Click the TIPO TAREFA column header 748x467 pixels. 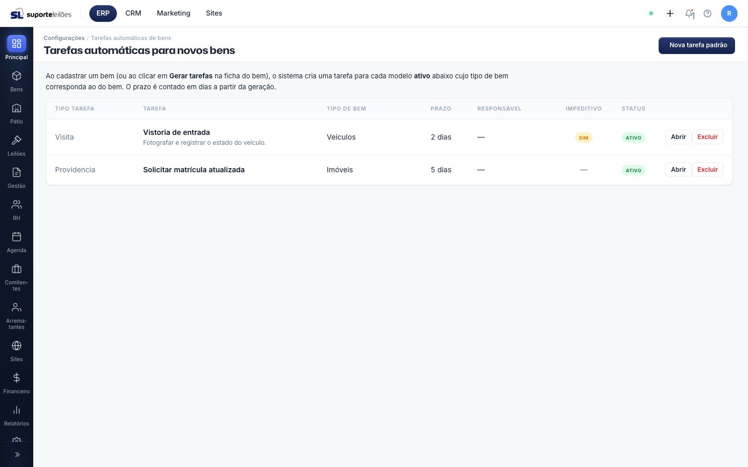point(75,109)
